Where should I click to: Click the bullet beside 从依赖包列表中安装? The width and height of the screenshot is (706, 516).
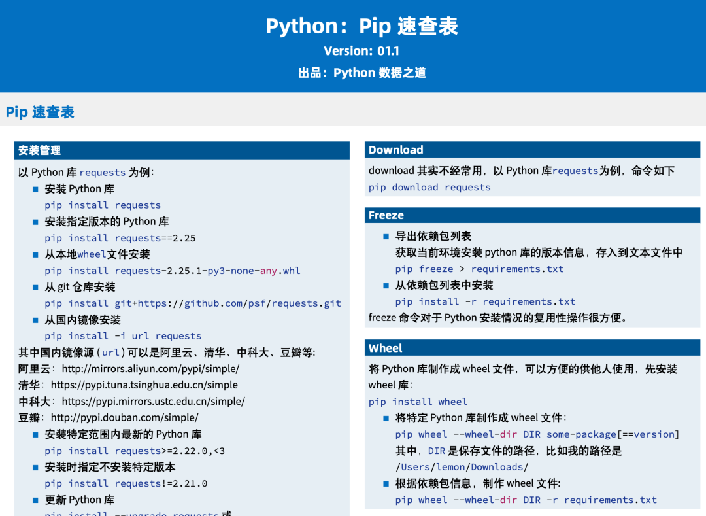(384, 285)
